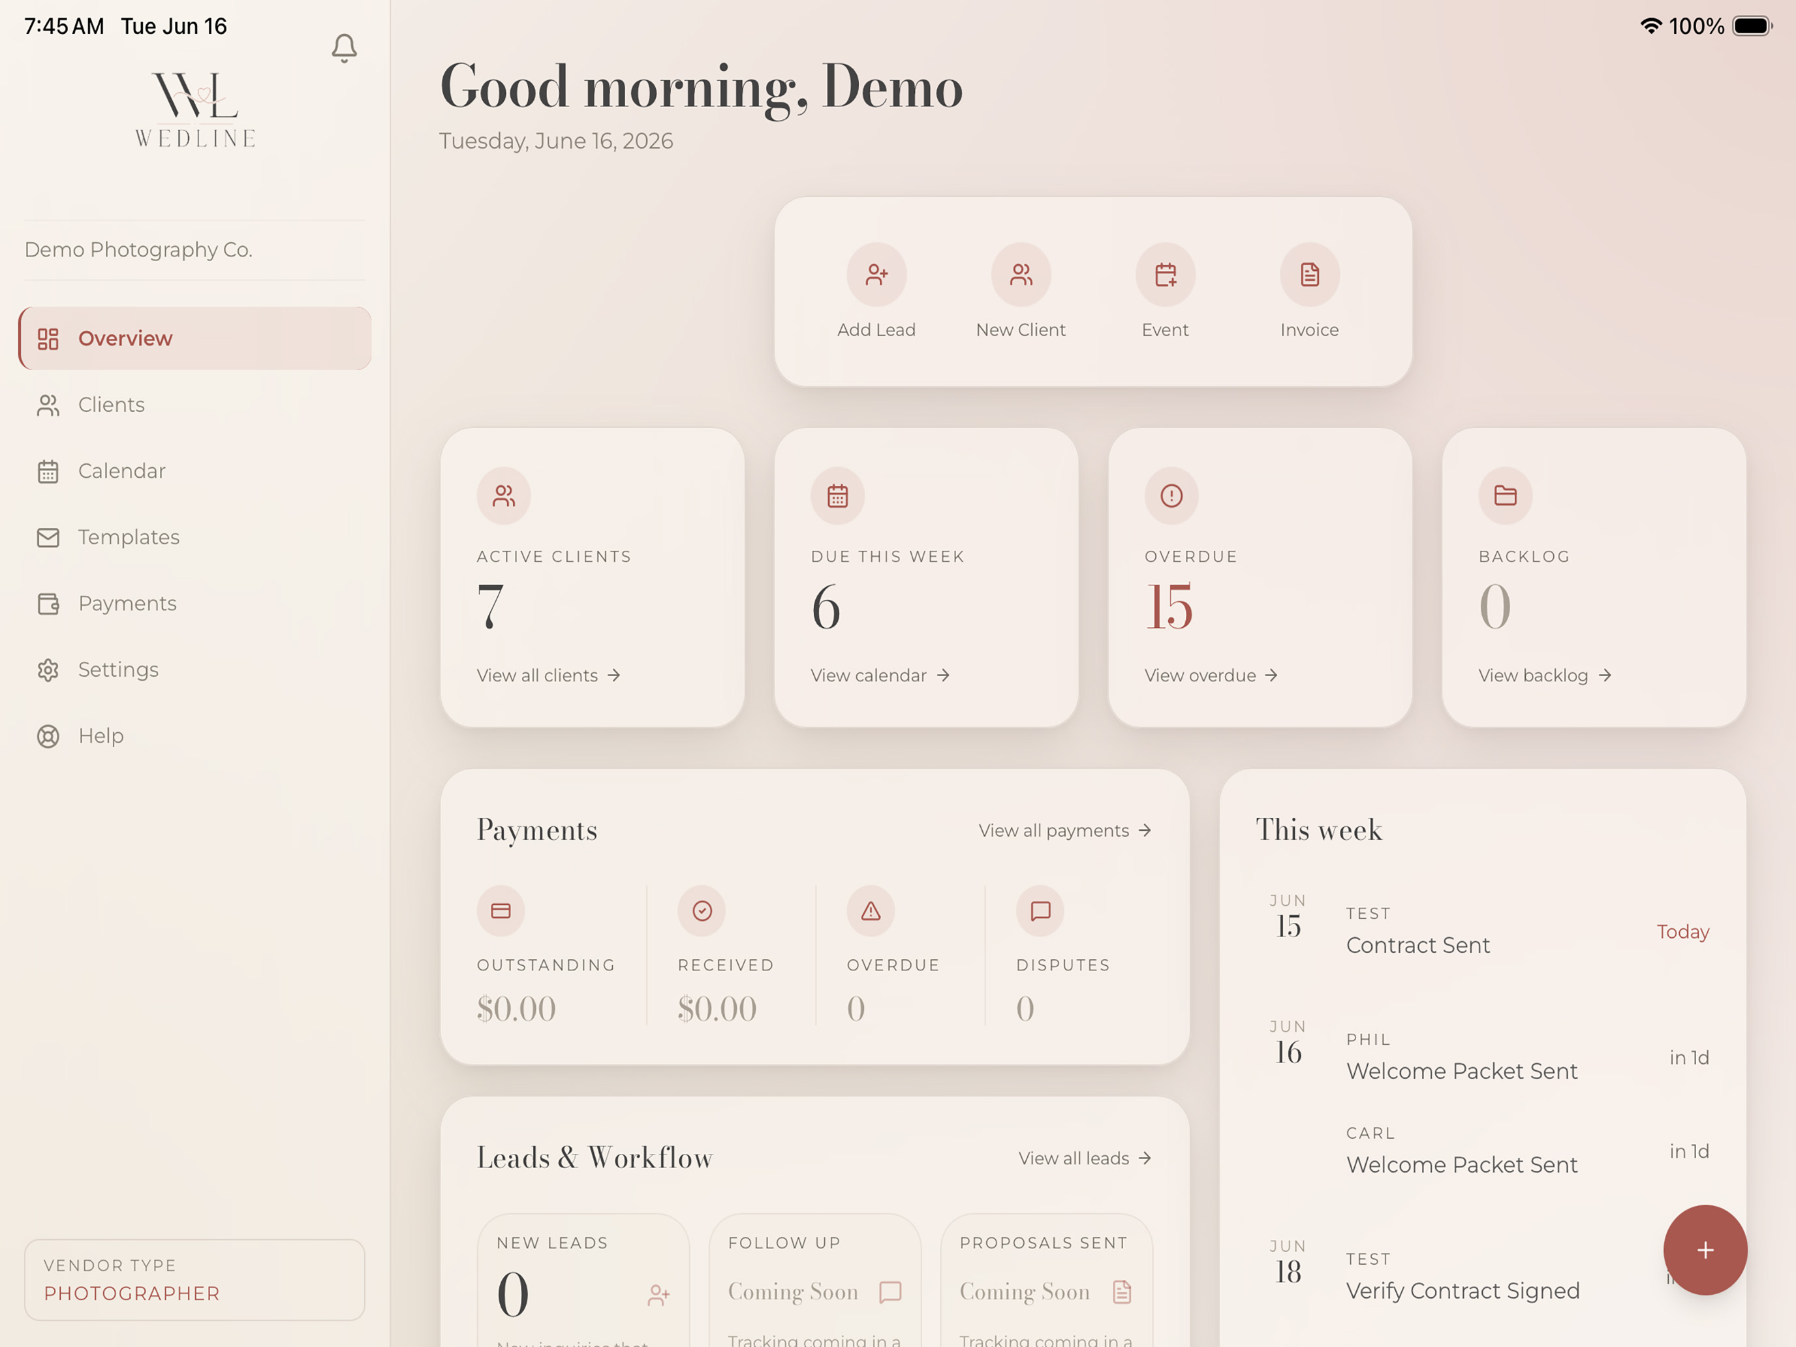This screenshot has height=1347, width=1796.
Task: Click the Overdue warning triangle icon
Action: (x=871, y=911)
